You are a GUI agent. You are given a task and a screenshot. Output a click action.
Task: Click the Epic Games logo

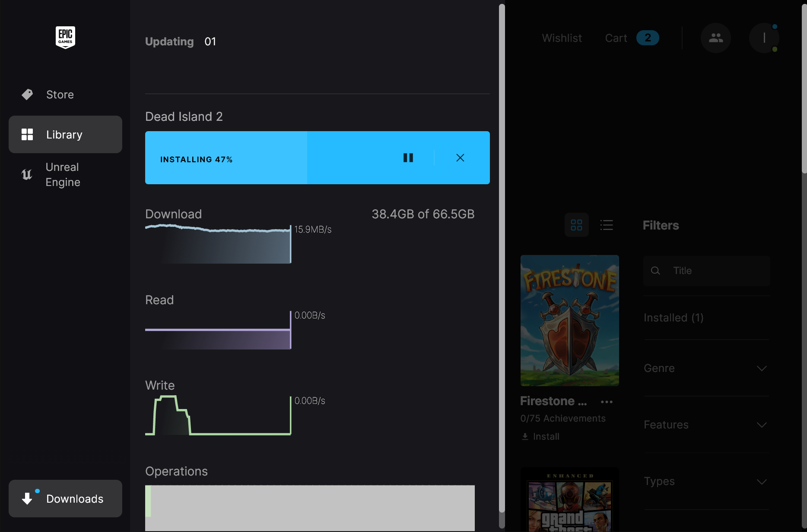(65, 37)
